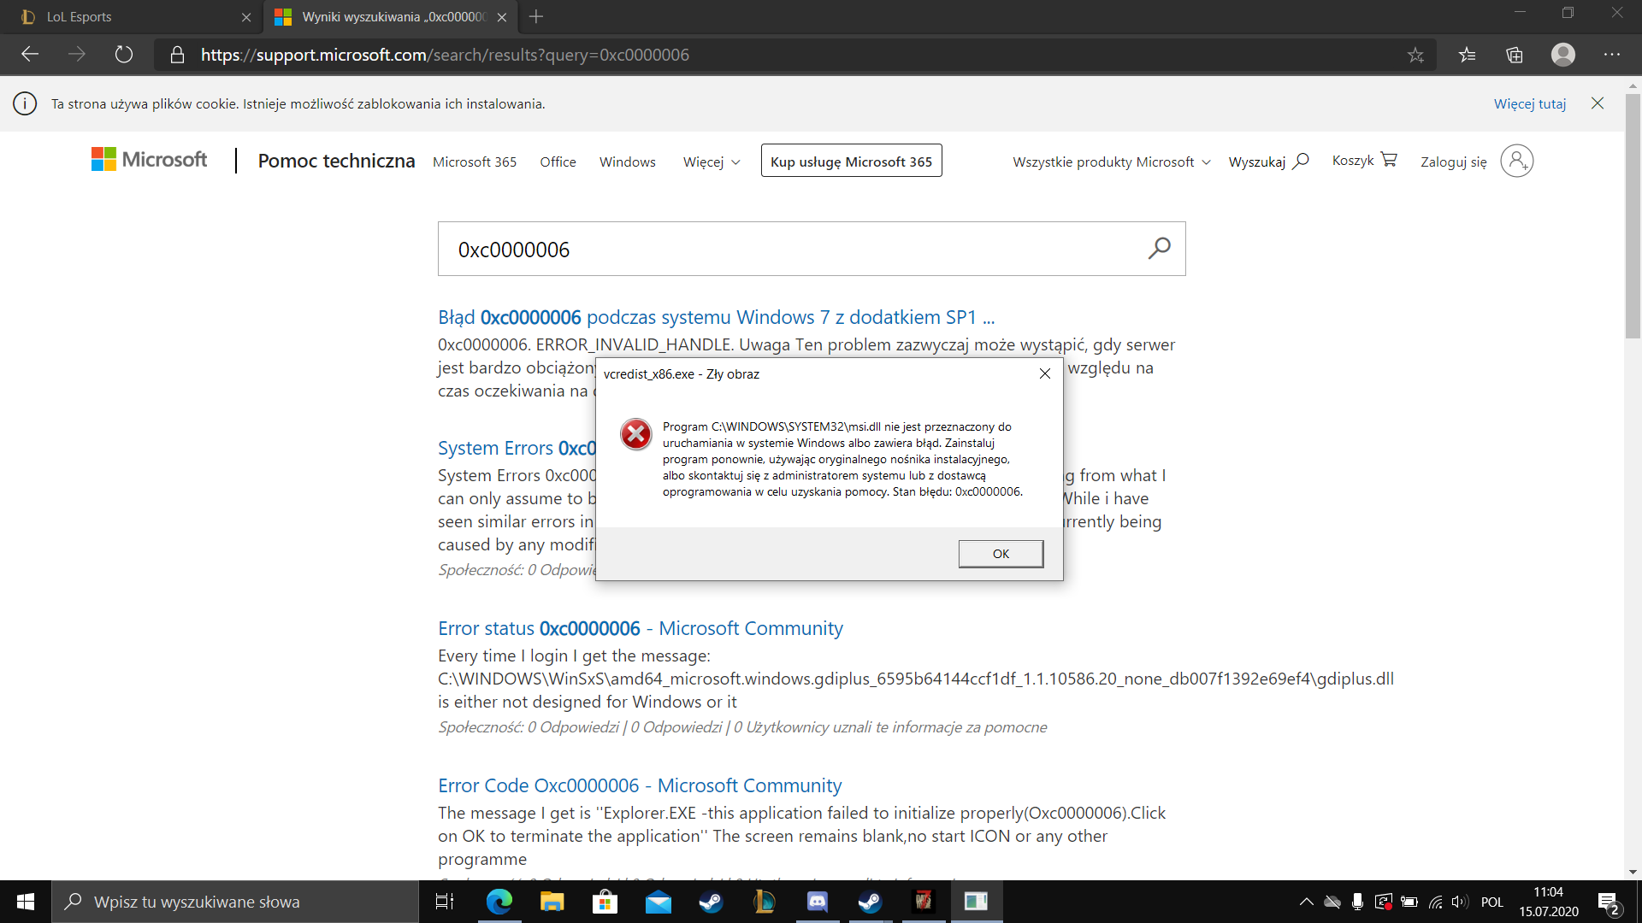Viewport: 1642px width, 923px height.
Task: Click the browser refresh icon
Action: click(124, 55)
